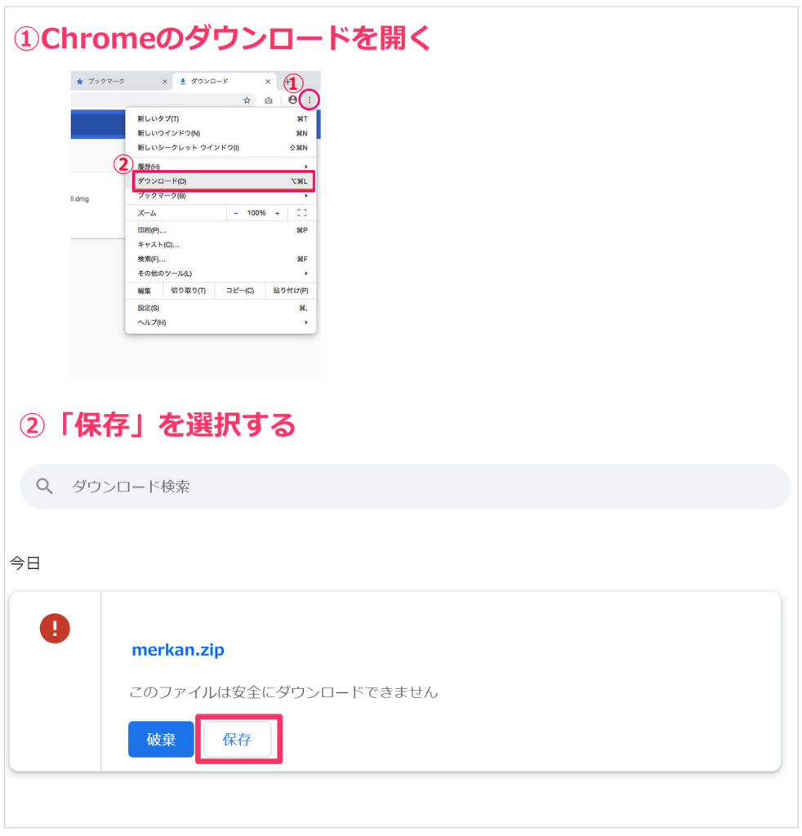Zoom out with the minus button
This screenshot has width=802, height=836.
point(236,213)
